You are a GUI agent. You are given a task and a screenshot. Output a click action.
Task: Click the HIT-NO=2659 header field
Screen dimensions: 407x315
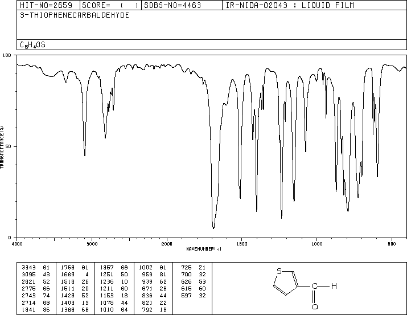tap(46, 6)
